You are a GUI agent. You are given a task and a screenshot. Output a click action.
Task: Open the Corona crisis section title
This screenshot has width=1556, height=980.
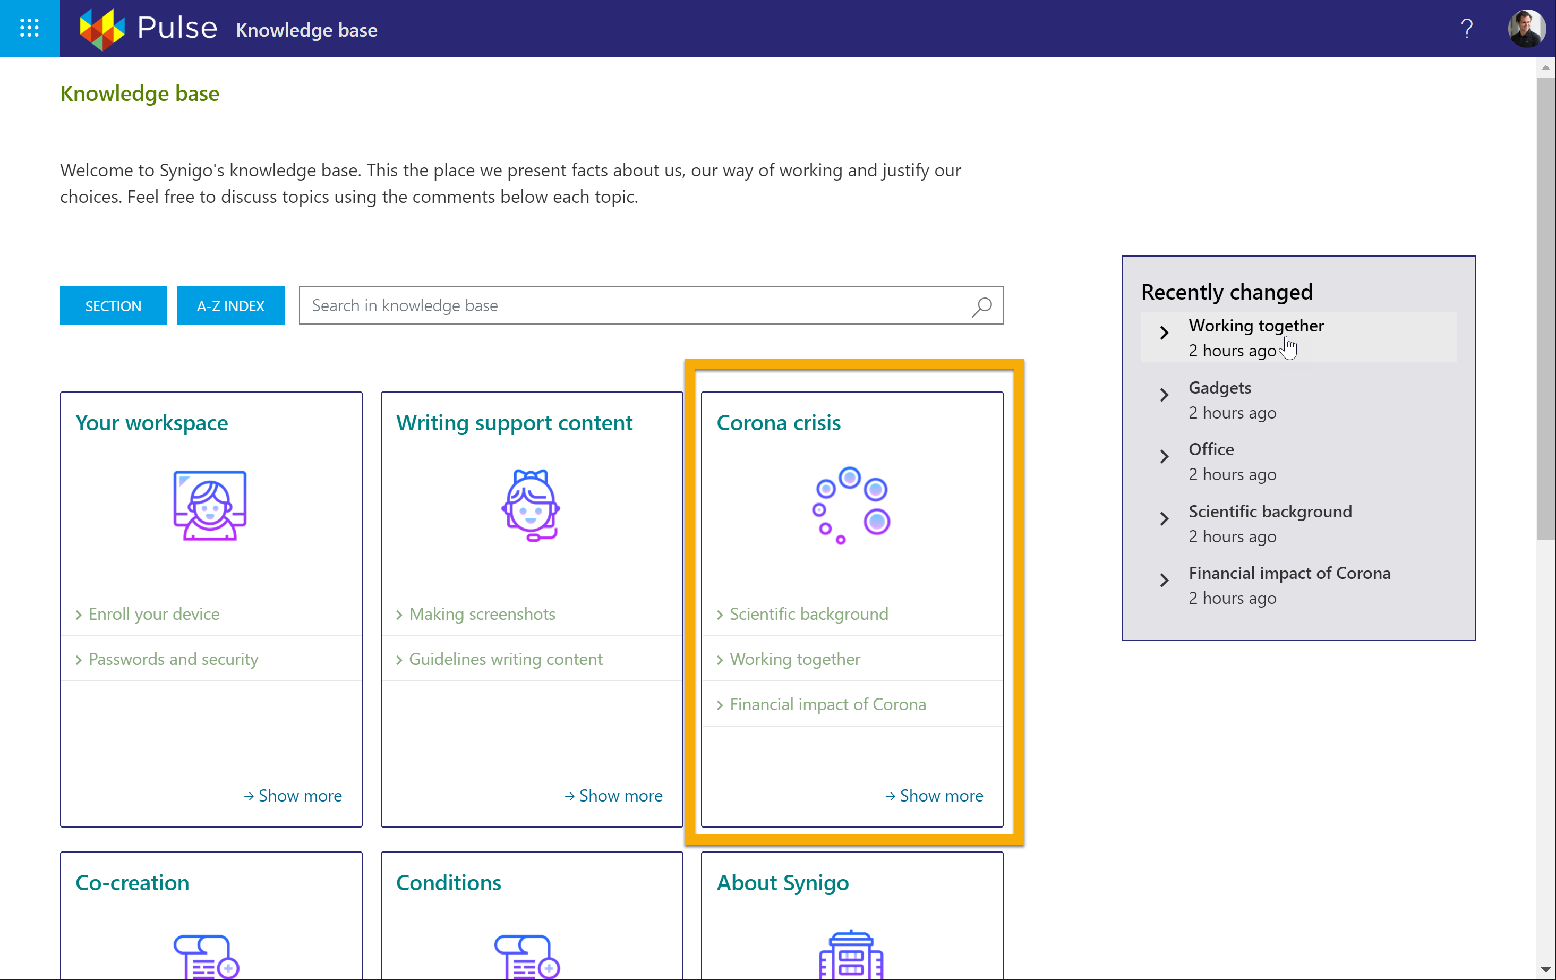[778, 423]
